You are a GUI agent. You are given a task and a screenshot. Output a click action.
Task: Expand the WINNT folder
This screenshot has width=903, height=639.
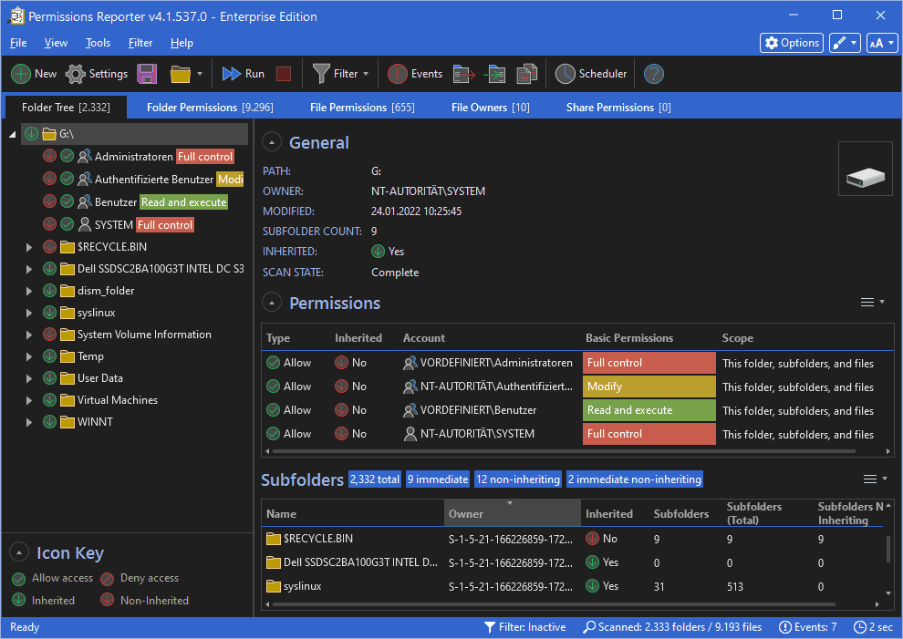point(29,422)
